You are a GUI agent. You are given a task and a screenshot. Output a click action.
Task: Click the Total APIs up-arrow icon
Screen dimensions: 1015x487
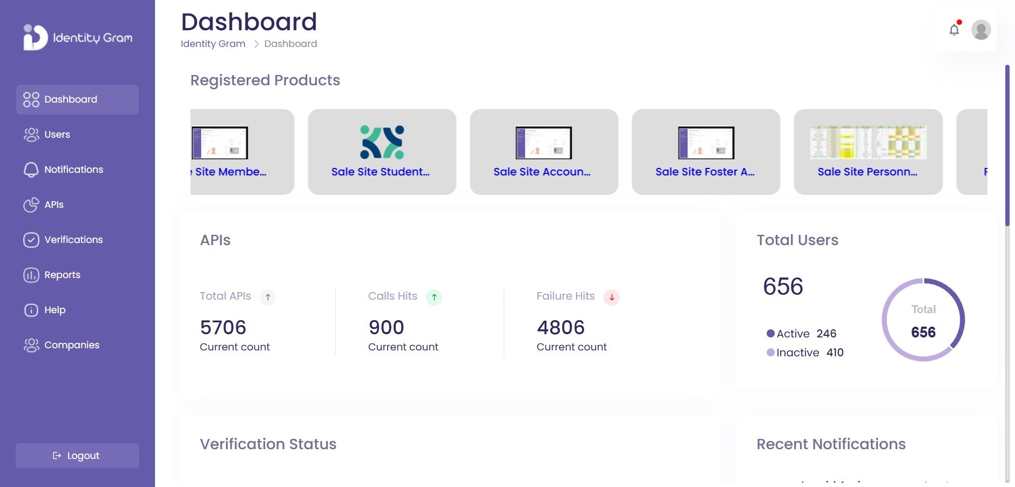tap(268, 297)
